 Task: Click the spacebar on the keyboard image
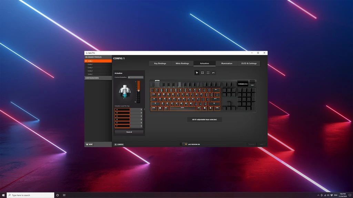click(x=182, y=108)
